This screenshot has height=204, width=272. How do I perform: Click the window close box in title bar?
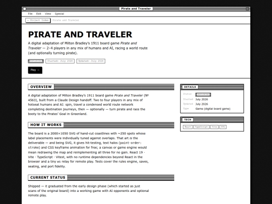tap(25, 9)
